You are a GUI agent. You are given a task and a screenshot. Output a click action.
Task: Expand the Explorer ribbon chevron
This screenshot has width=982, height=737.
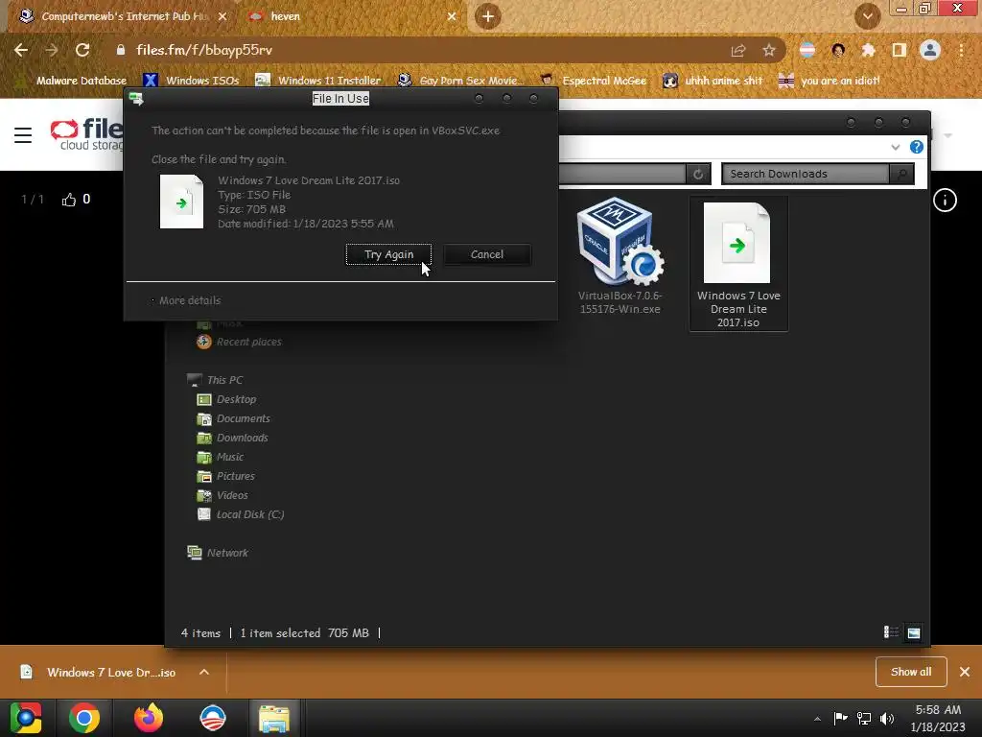(895, 147)
